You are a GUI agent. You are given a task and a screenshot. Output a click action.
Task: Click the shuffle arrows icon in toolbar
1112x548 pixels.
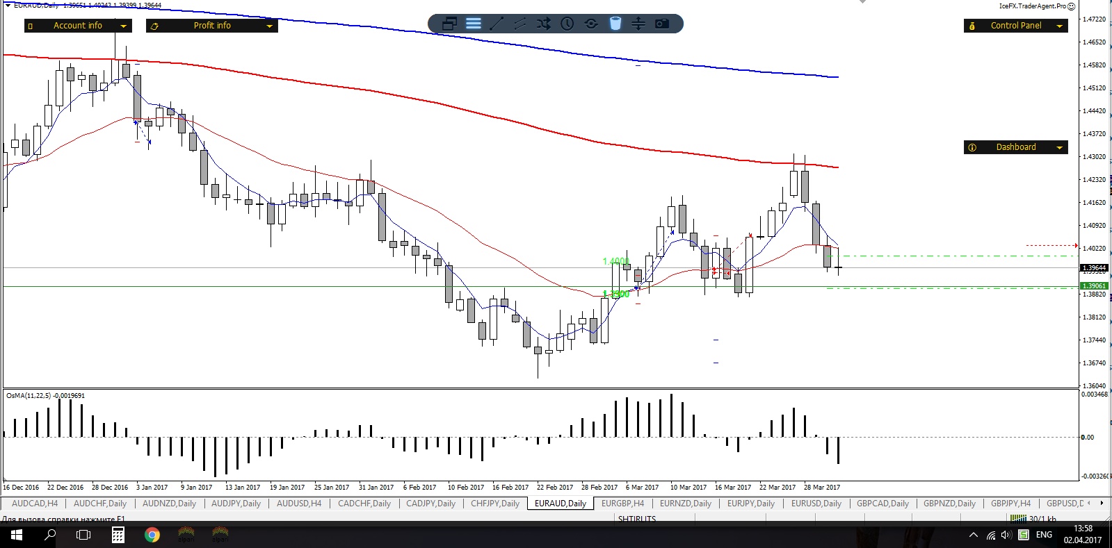(543, 24)
